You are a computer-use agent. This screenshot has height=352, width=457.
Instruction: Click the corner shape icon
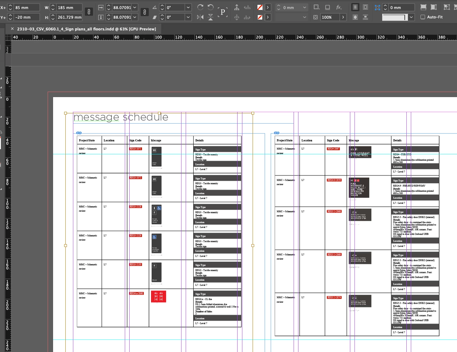377,7
